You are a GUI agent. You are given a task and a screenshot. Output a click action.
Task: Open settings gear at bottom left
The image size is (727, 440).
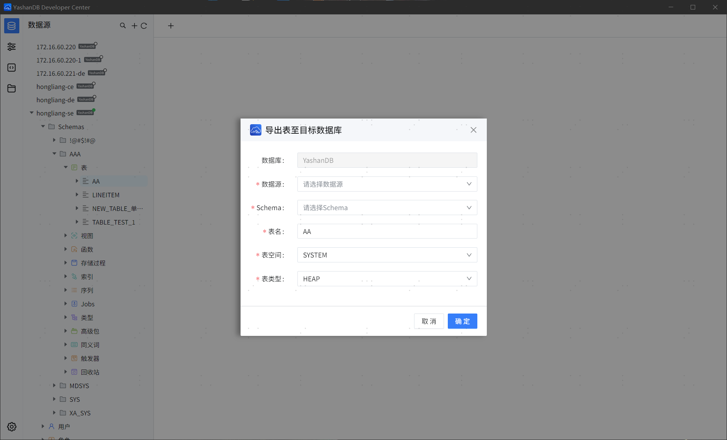(11, 426)
